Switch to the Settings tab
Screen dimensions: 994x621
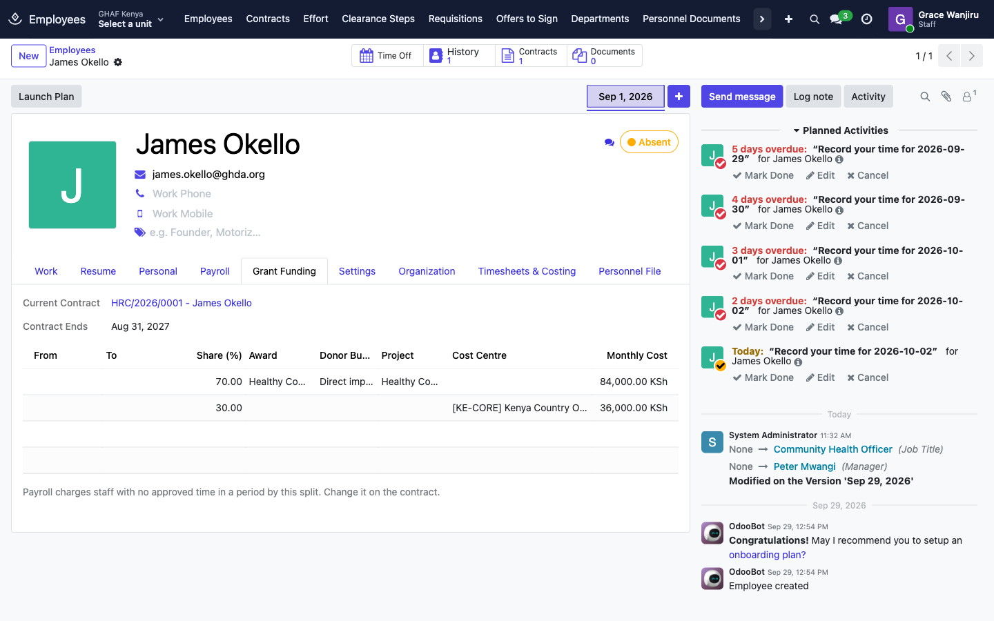[357, 271]
